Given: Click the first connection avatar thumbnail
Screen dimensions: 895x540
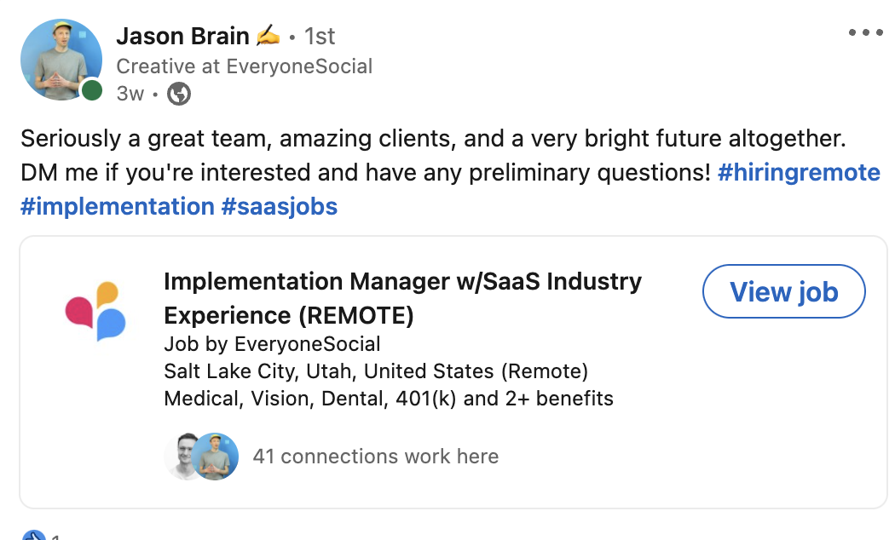Looking at the screenshot, I should (182, 457).
